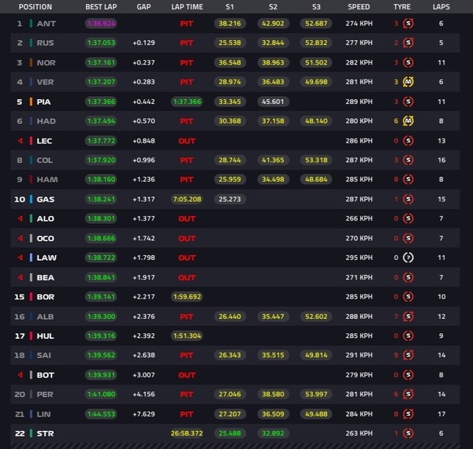Click the soft tyre icon in NOR row
The width and height of the screenshot is (473, 449).
(408, 62)
